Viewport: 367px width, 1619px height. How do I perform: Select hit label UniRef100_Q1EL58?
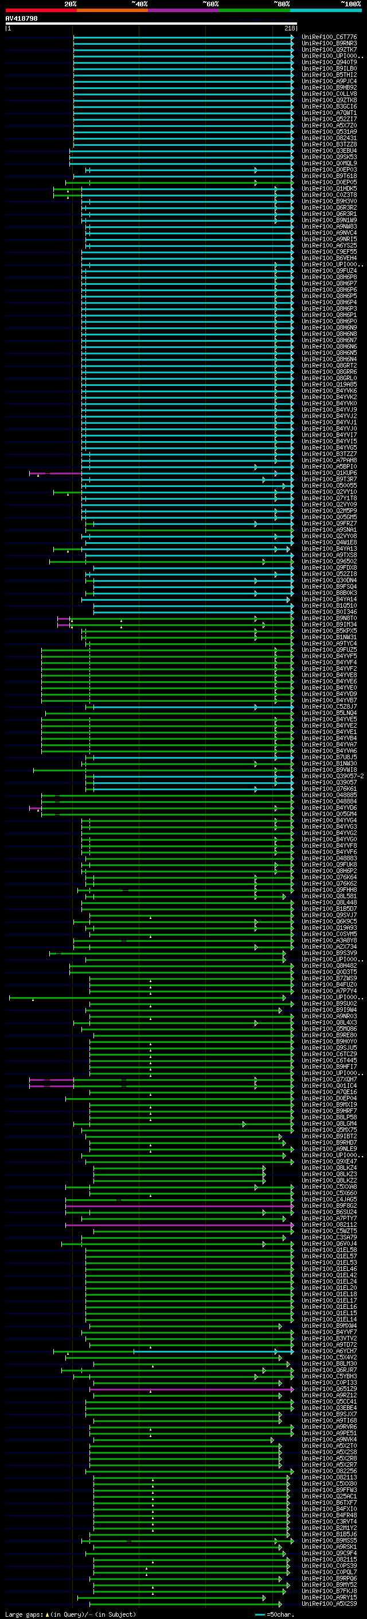tap(329, 1250)
